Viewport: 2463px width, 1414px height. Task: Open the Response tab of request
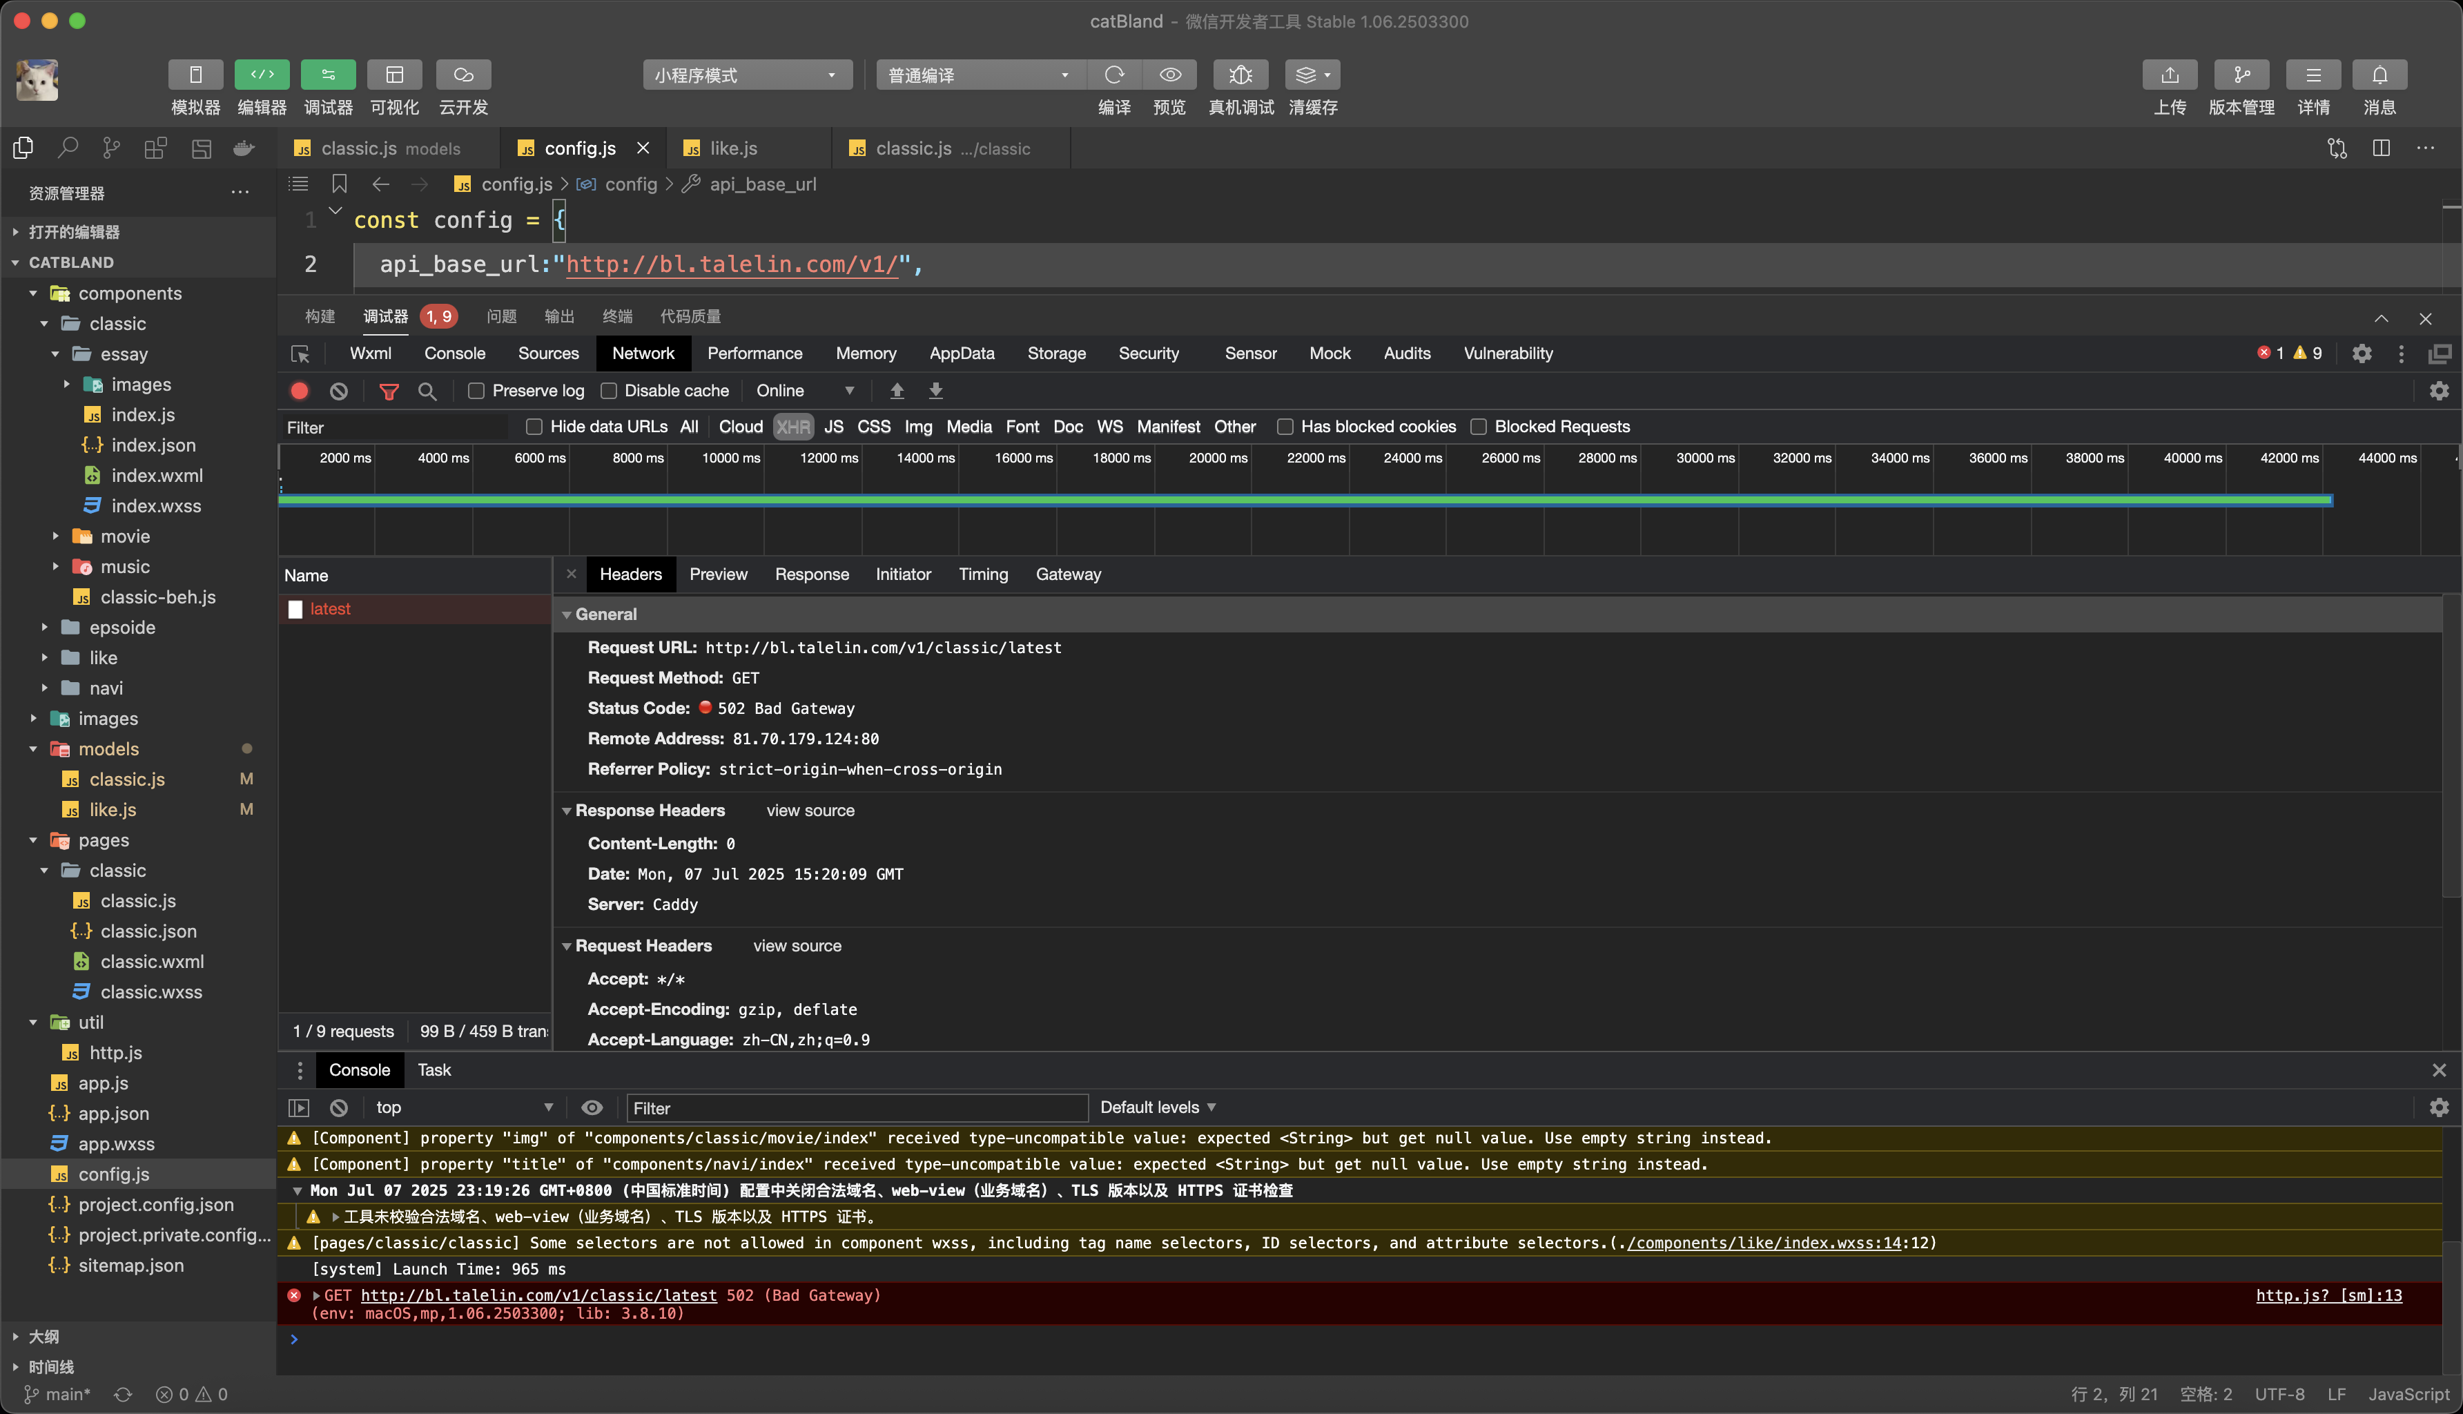coord(810,574)
